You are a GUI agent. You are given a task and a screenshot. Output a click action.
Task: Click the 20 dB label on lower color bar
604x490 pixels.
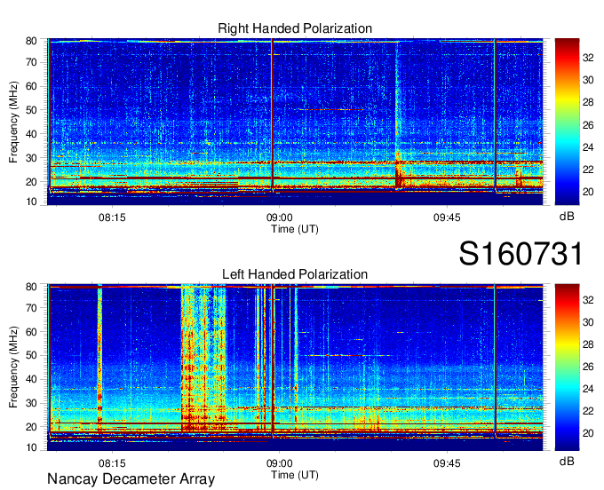[588, 433]
